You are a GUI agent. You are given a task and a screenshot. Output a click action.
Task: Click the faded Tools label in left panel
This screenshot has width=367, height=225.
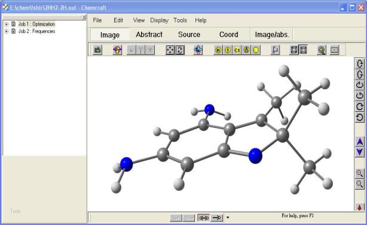click(16, 211)
